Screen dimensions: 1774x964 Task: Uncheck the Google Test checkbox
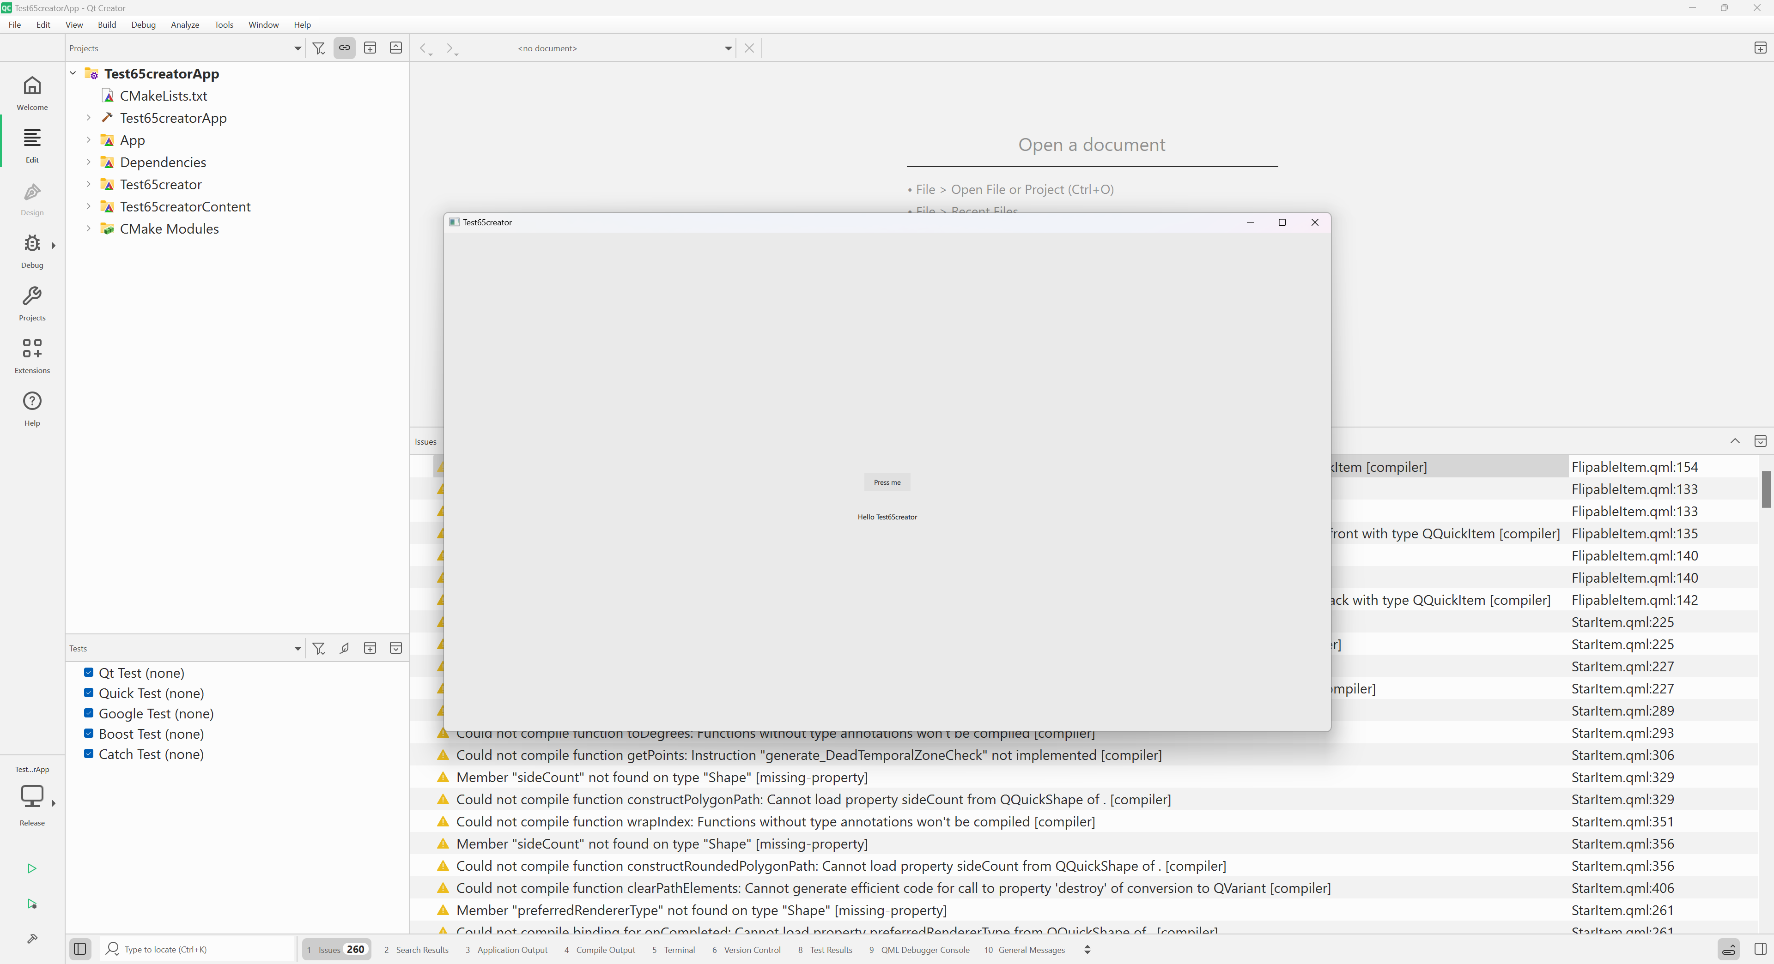click(x=89, y=713)
